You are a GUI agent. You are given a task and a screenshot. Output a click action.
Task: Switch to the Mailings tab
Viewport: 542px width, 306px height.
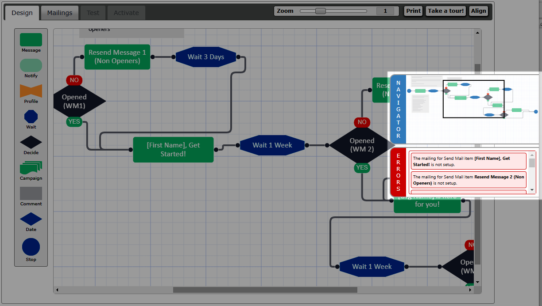point(60,13)
